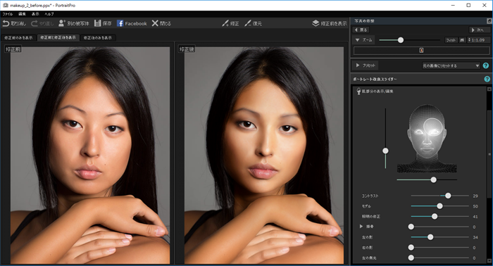This screenshot has width=493, height=266.
Task: Expand the row with triangle under lighting sliders
Action: (x=361, y=226)
